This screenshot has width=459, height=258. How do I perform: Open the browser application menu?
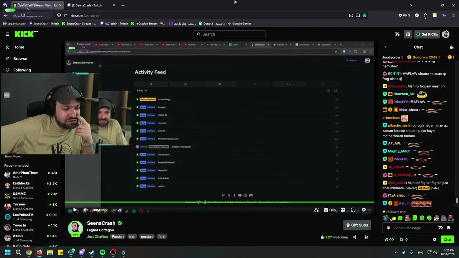point(453,15)
